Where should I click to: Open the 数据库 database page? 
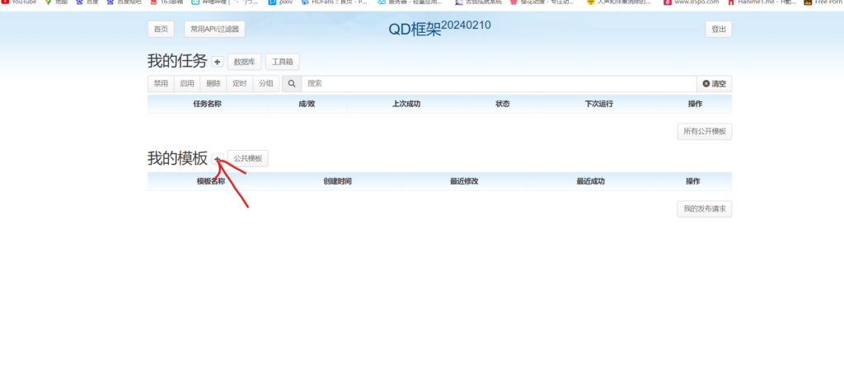pyautogui.click(x=244, y=62)
